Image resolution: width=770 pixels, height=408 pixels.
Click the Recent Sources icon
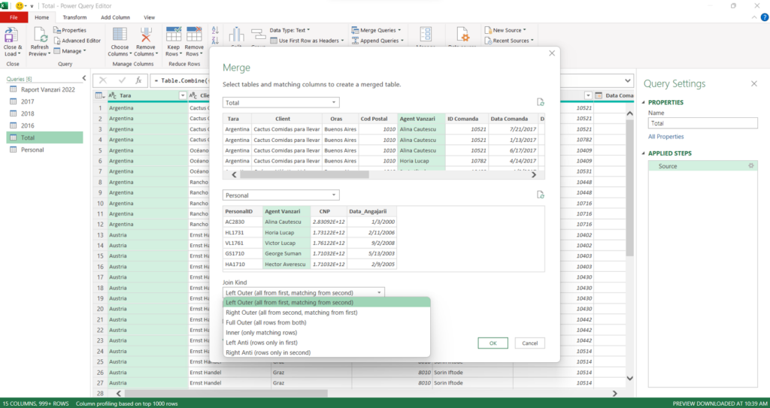(x=488, y=41)
